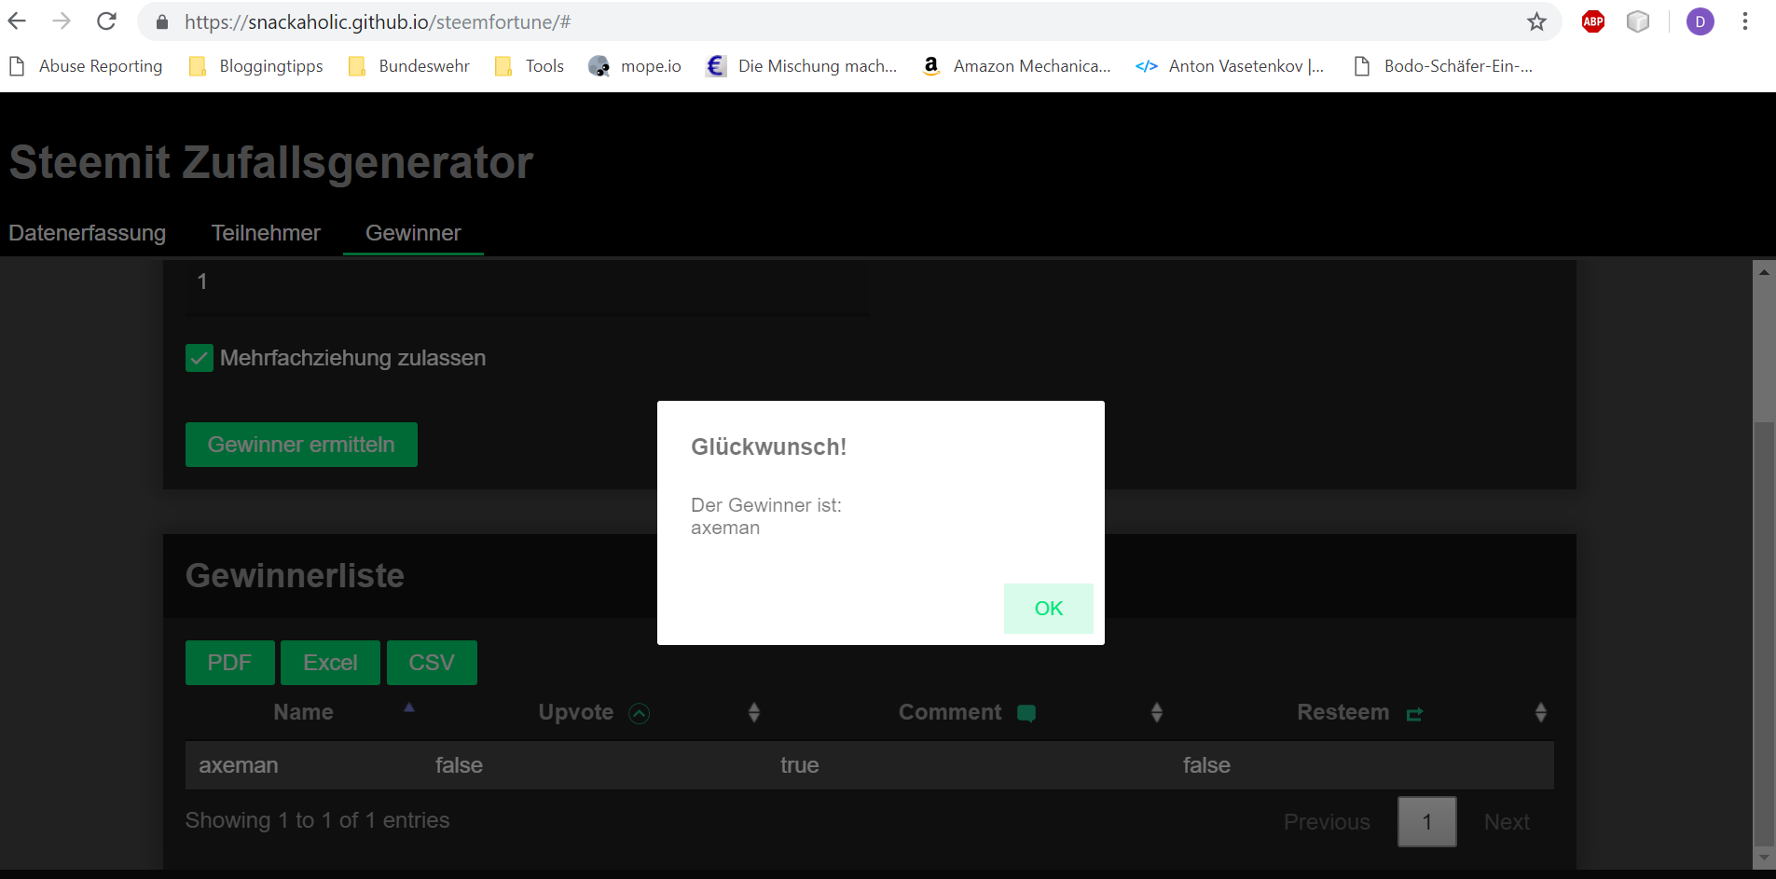Open the Bloggingtipps bookmark folder
Viewport: 1776px width, 879px height.
pos(256,66)
